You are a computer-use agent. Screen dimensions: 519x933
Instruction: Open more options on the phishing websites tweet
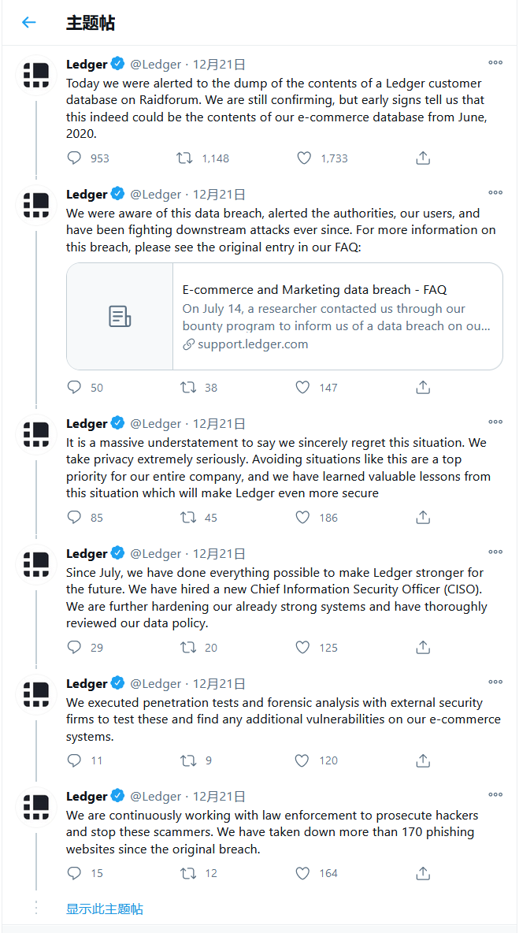click(495, 795)
